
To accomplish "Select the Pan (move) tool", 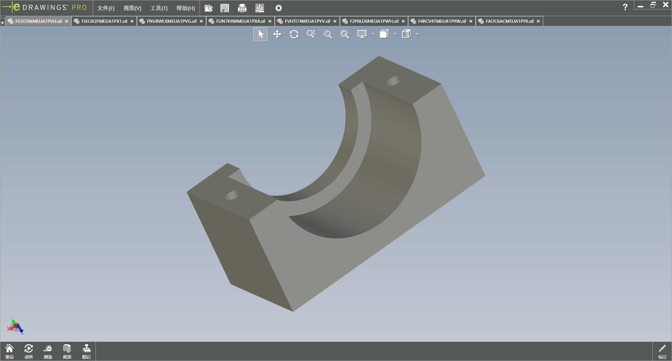I will (277, 34).
